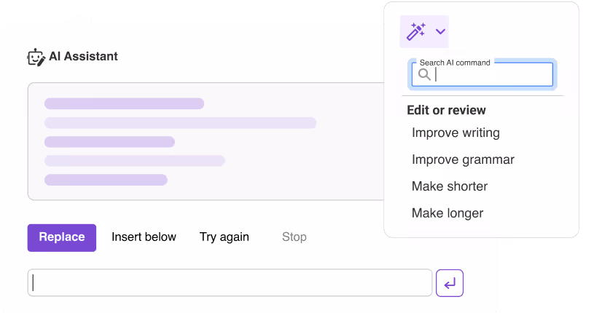This screenshot has width=594, height=313.
Task: Click the top placeholder line in the response
Action: [x=124, y=103]
